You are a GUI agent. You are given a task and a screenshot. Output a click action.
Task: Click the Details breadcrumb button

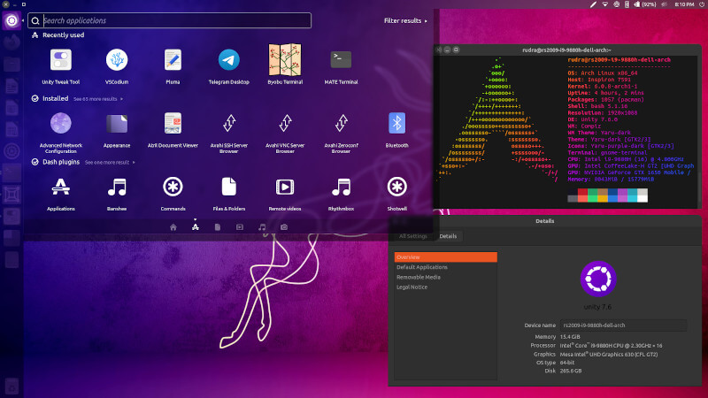coord(448,236)
